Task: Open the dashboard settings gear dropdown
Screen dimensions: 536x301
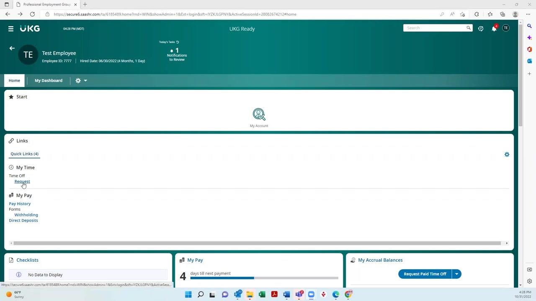Action: coord(81,81)
